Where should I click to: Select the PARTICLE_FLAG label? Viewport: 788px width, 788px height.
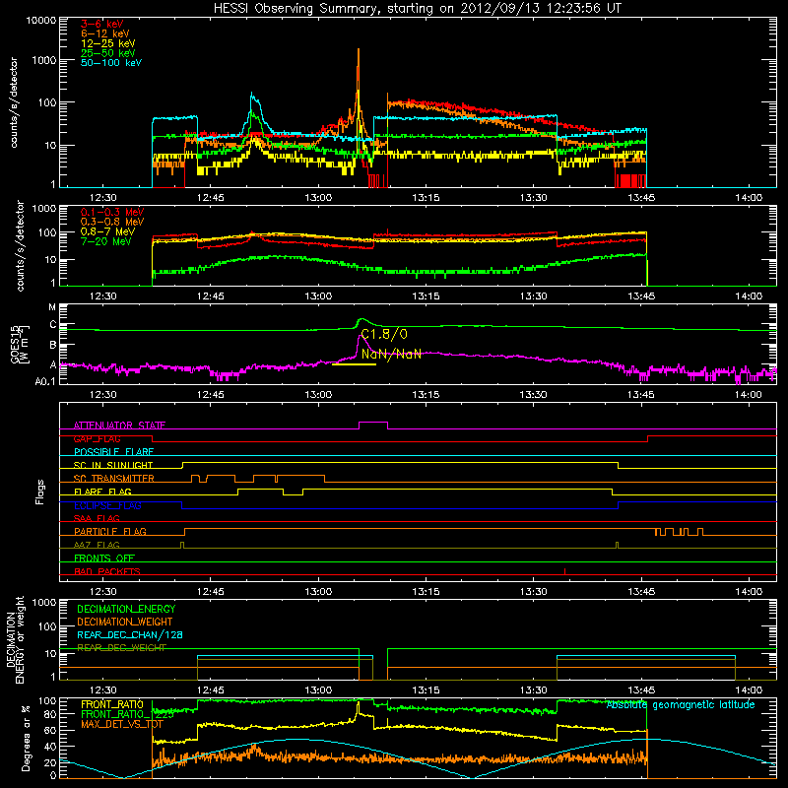(110, 531)
